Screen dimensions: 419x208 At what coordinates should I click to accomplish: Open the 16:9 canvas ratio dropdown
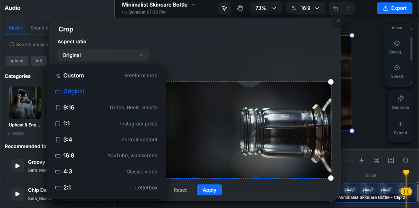point(305,8)
